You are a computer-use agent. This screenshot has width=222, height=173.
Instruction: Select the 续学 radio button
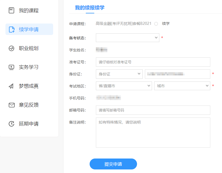pos(156,24)
